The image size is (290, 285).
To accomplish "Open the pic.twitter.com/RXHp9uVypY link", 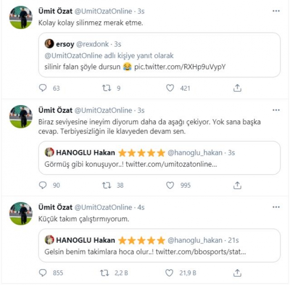I will click(x=180, y=67).
